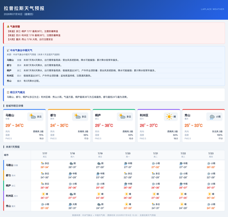The image size is (228, 217).
Task: Click the 数据来源 footer line
Action: point(114,215)
